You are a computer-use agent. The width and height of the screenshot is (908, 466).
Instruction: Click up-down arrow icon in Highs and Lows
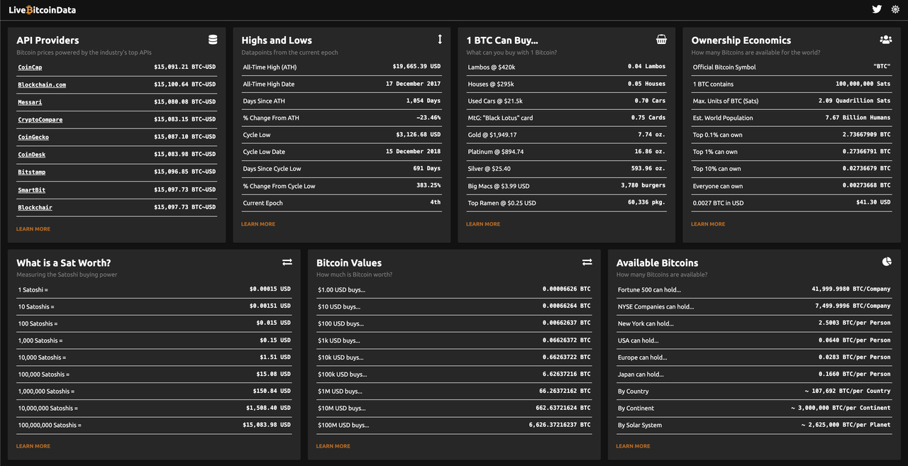coord(440,40)
